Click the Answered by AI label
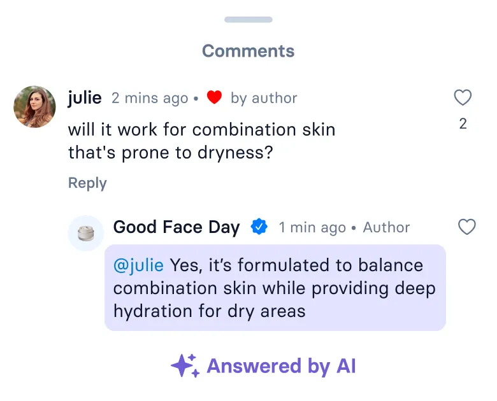Screen dimensions: 497x401 [x=281, y=366]
